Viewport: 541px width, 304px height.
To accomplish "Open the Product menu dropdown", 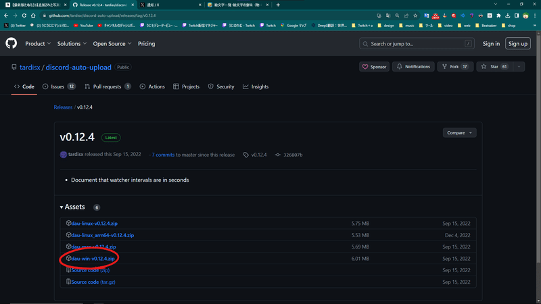I will tap(38, 44).
